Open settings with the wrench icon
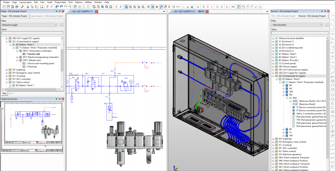Image resolution: width=335 pixels, height=171 pixels. pyautogui.click(x=23, y=6)
